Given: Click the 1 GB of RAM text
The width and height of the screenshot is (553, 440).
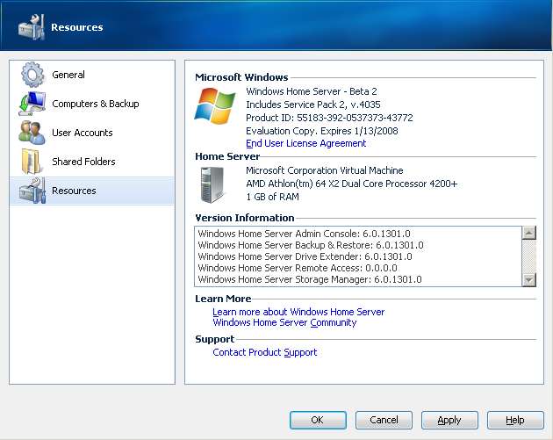Looking at the screenshot, I should tap(272, 197).
